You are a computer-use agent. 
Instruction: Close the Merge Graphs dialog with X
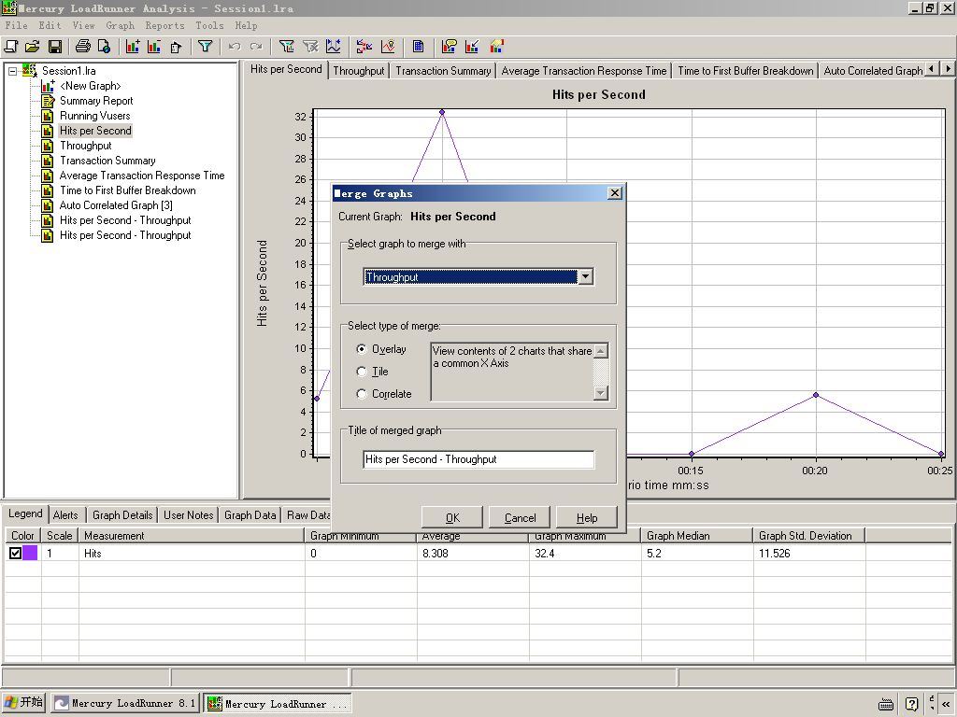[615, 193]
